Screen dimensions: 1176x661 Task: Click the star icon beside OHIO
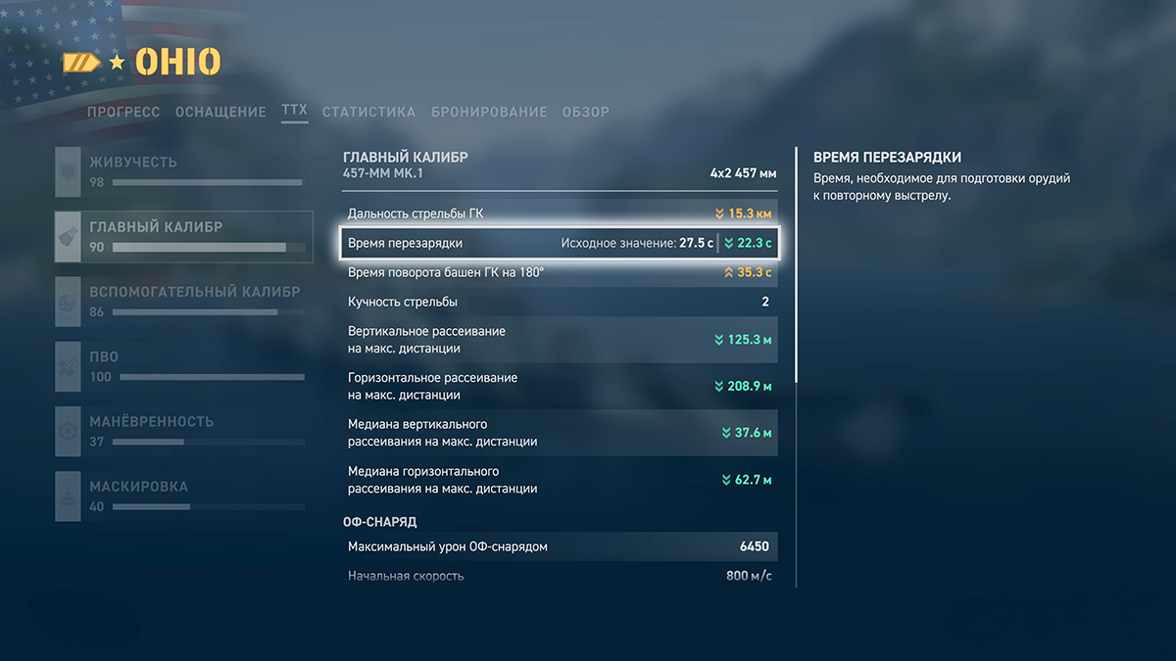point(118,63)
